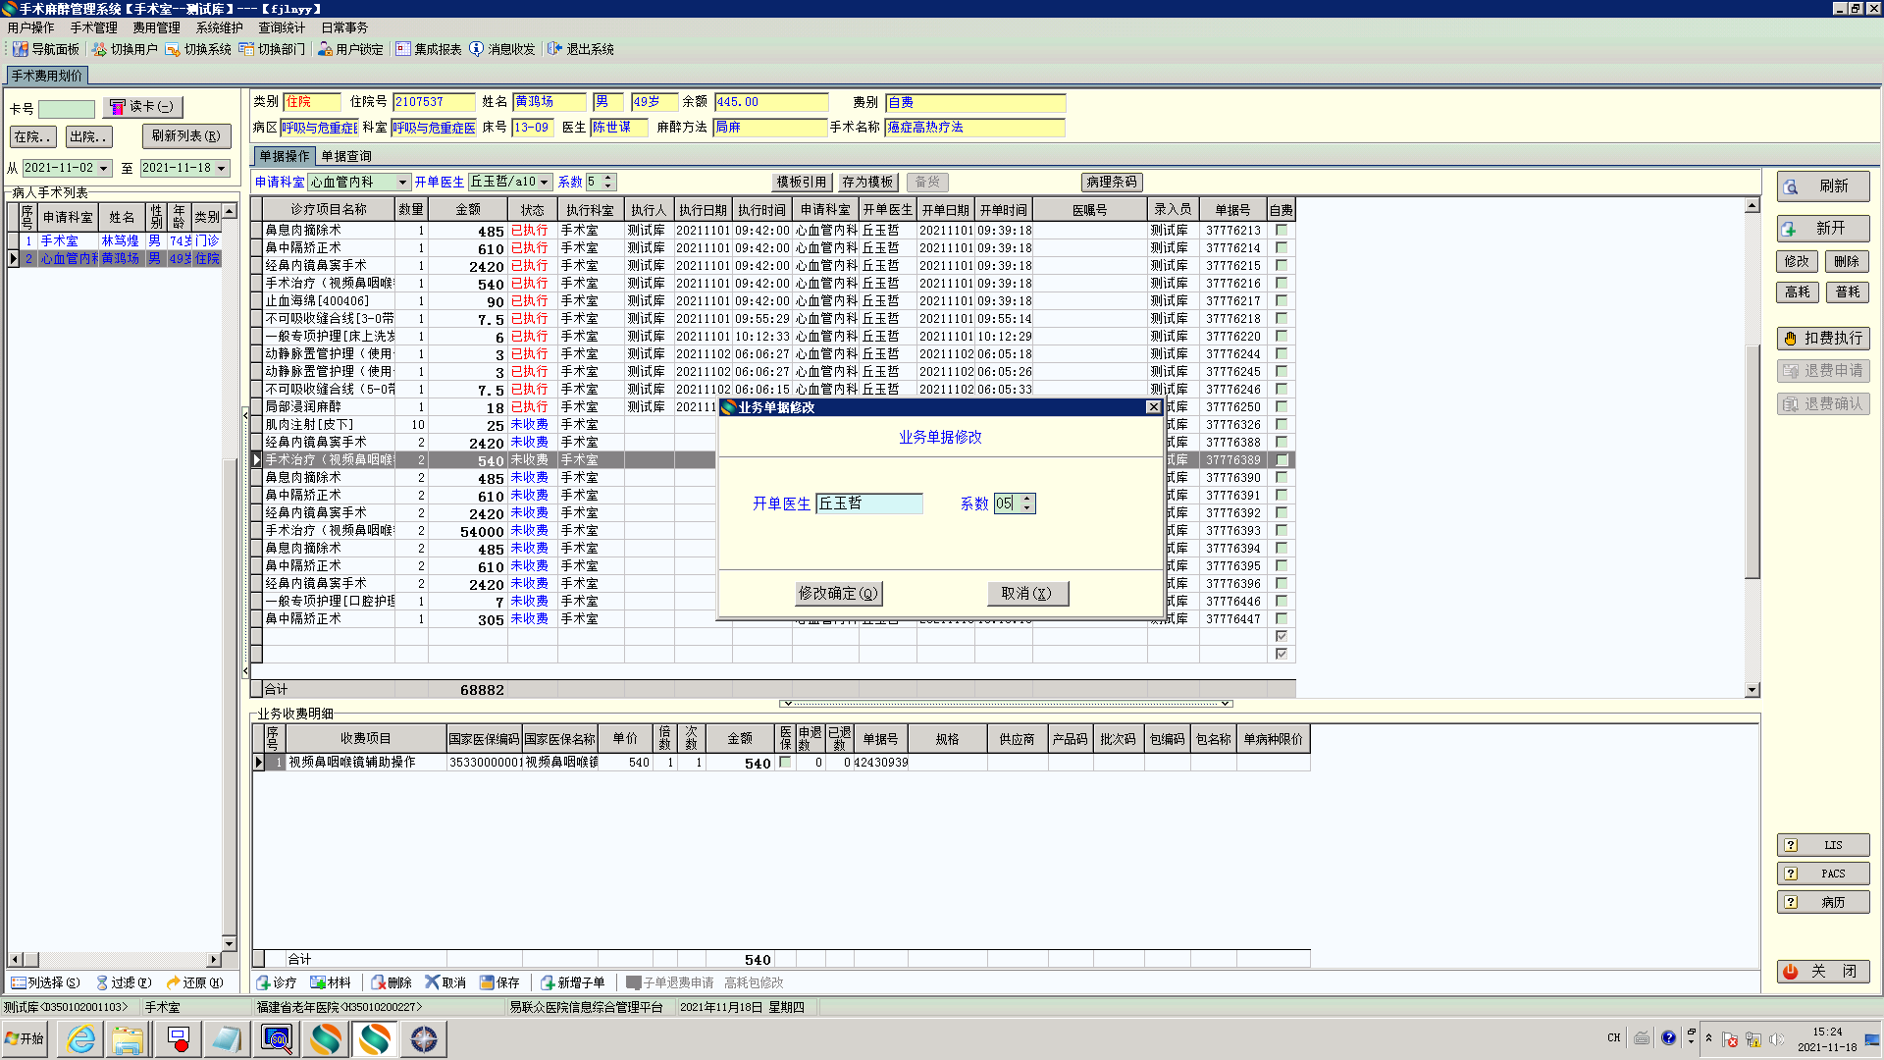The height and width of the screenshot is (1060, 1884).
Task: Click the 修改确定 button in dialog
Action: (838, 594)
